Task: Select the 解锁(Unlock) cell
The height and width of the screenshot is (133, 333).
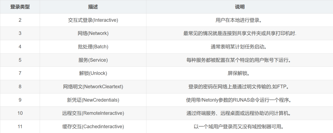Action: [x=93, y=73]
